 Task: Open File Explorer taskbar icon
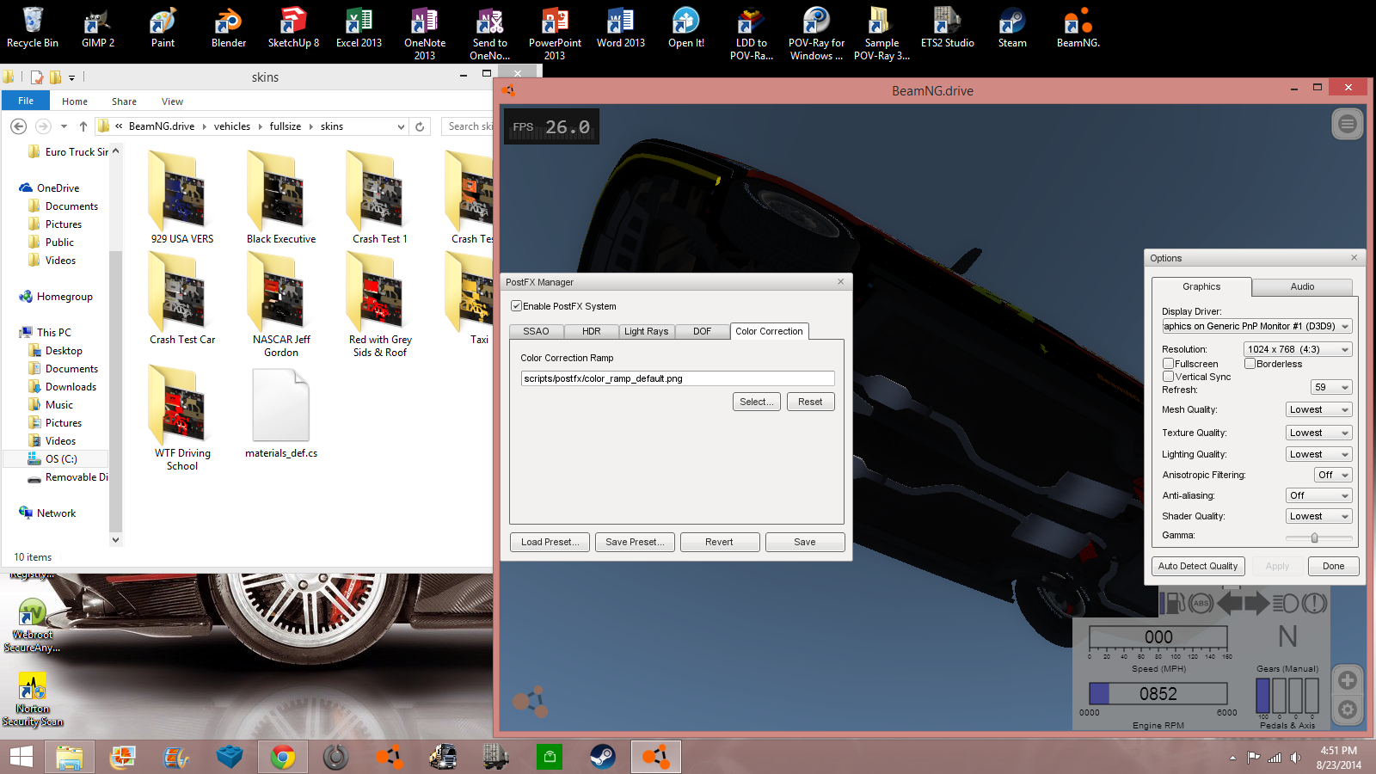(x=70, y=757)
